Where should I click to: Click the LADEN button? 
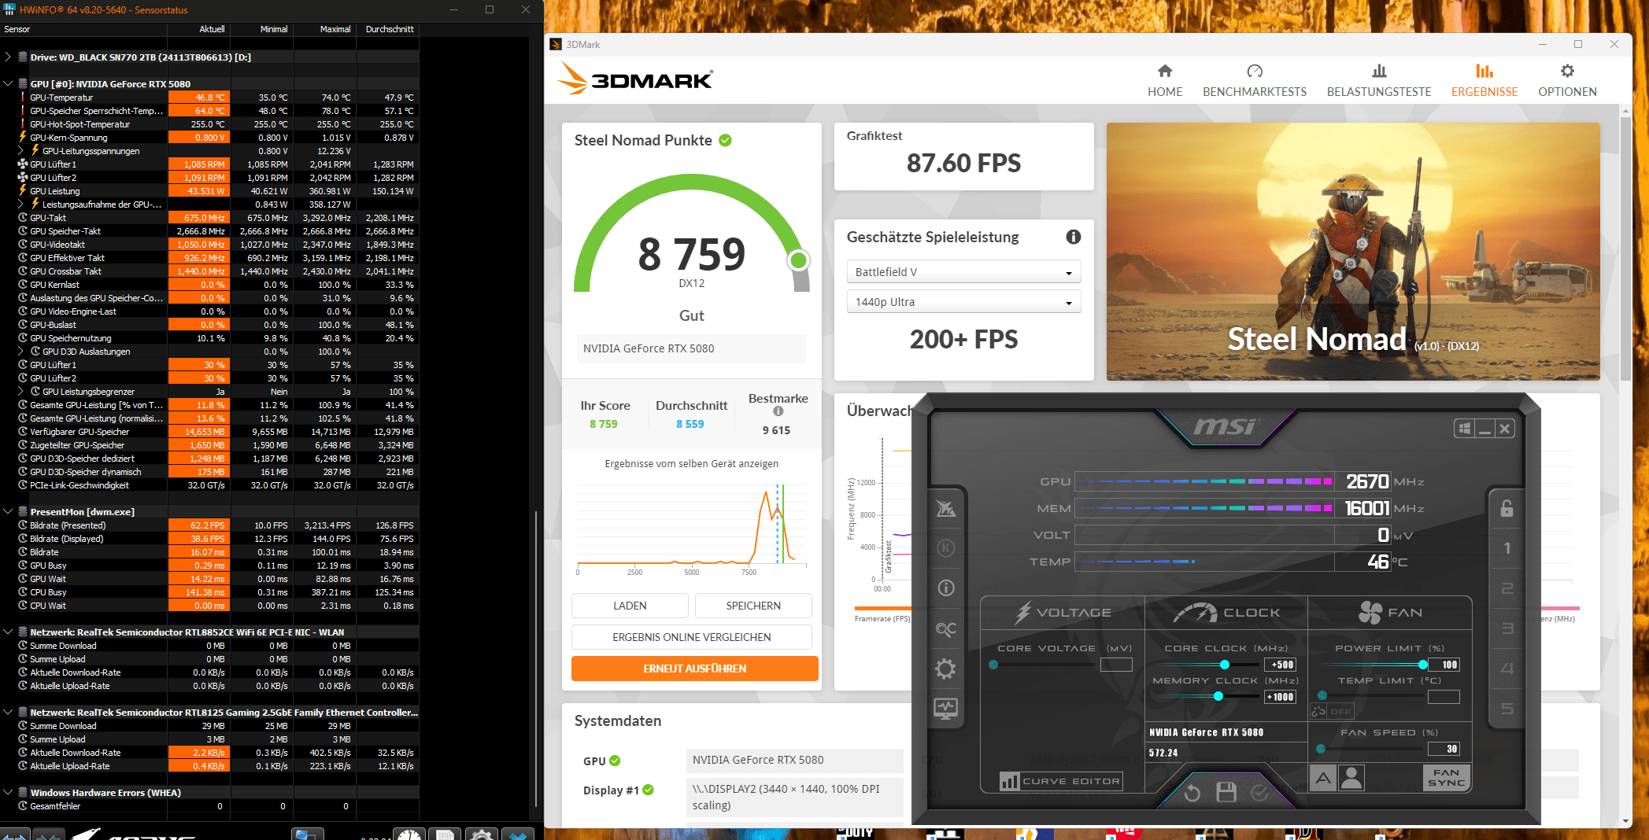coord(630,606)
